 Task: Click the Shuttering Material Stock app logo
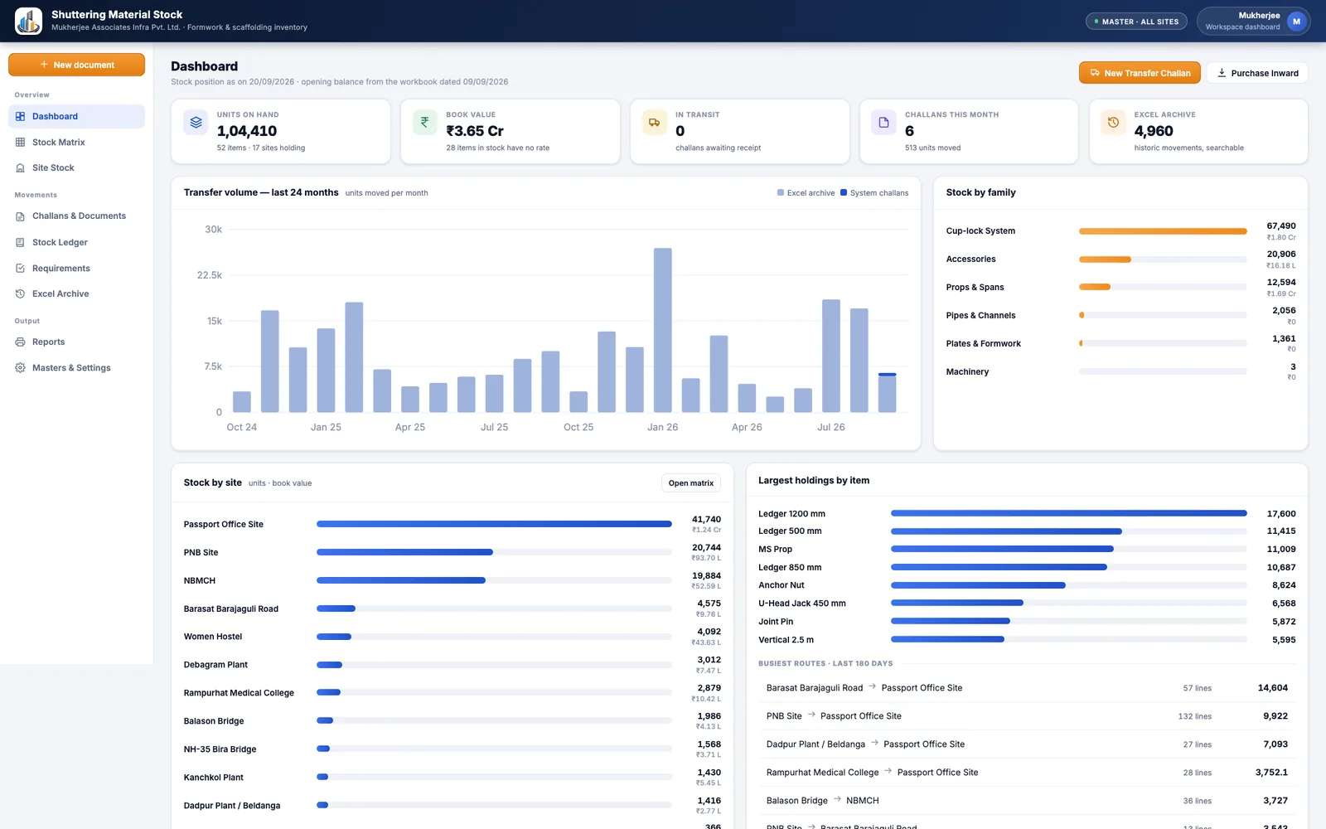click(x=28, y=21)
